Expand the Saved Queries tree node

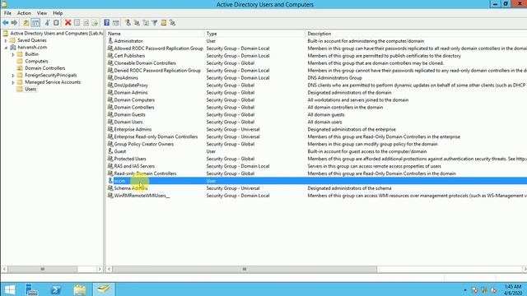point(6,40)
